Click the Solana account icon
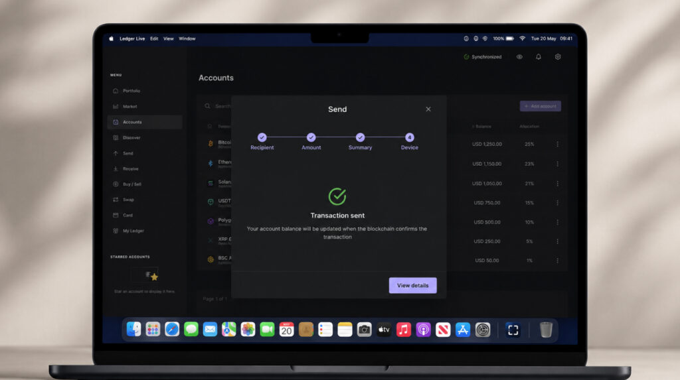Viewport: 680px width, 380px height. click(211, 183)
